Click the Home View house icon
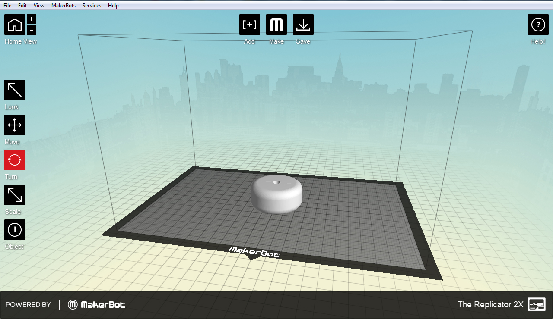Image resolution: width=553 pixels, height=319 pixels. tap(15, 25)
